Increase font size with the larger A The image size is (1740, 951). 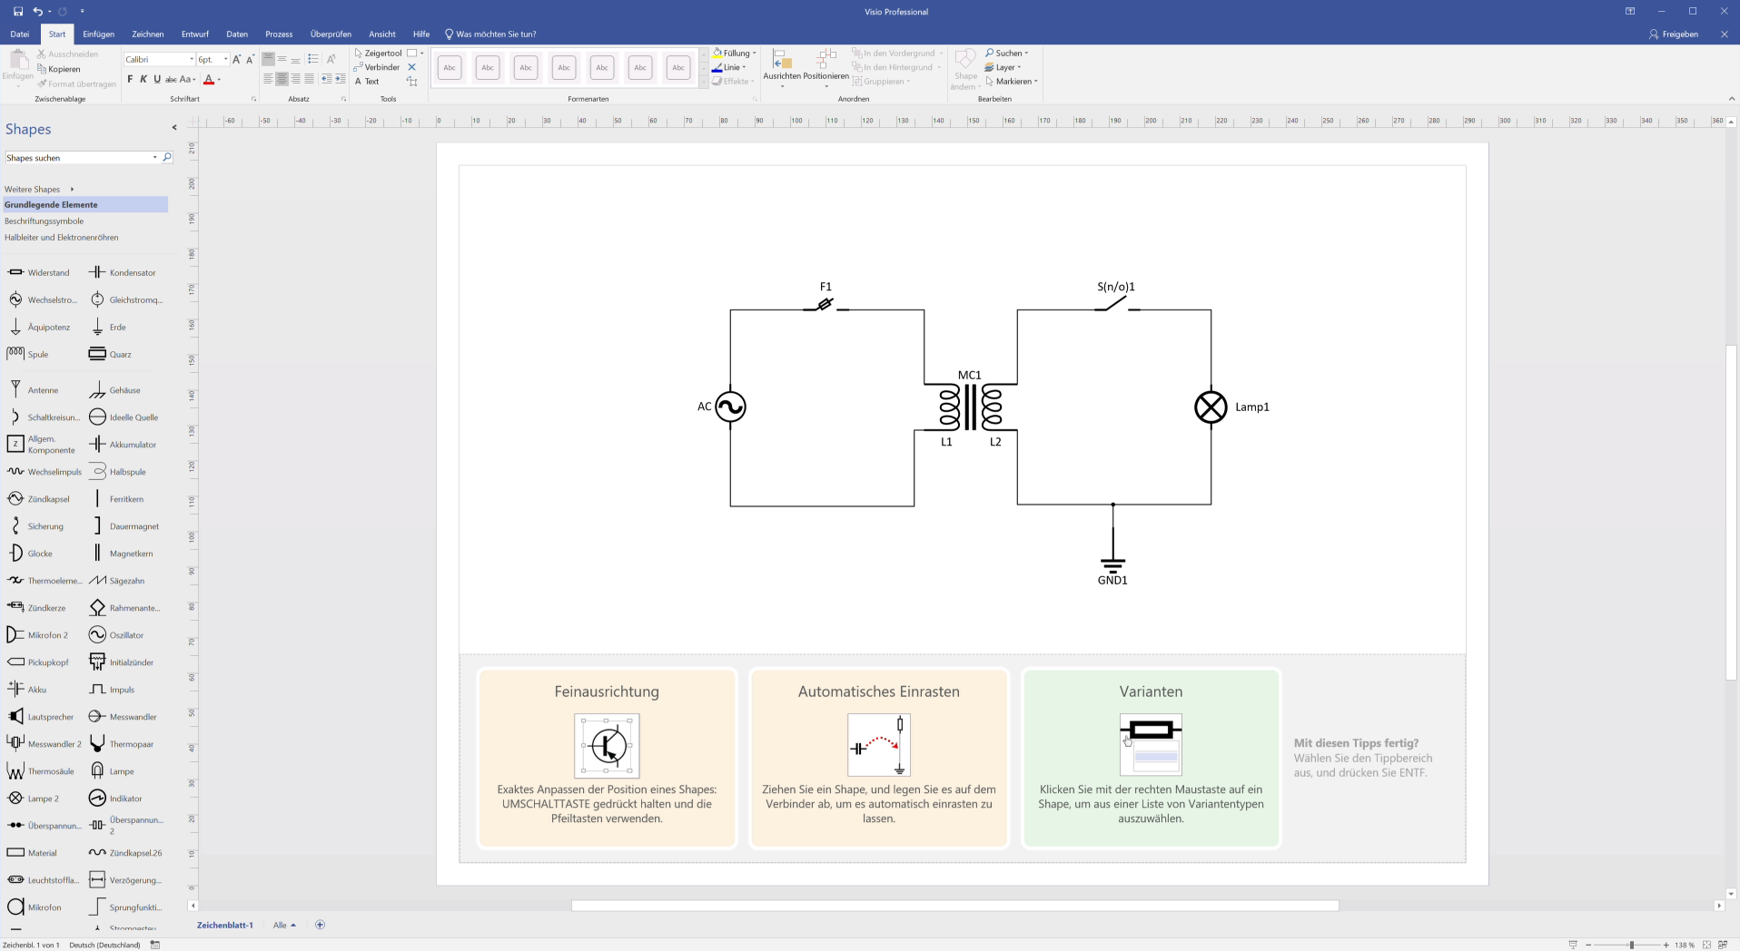(x=237, y=59)
